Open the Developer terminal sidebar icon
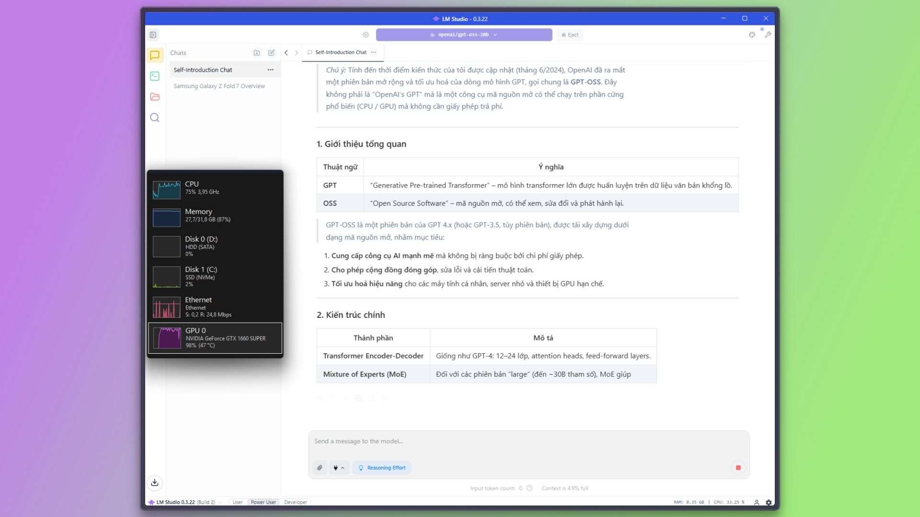Image resolution: width=920 pixels, height=517 pixels. (x=154, y=76)
